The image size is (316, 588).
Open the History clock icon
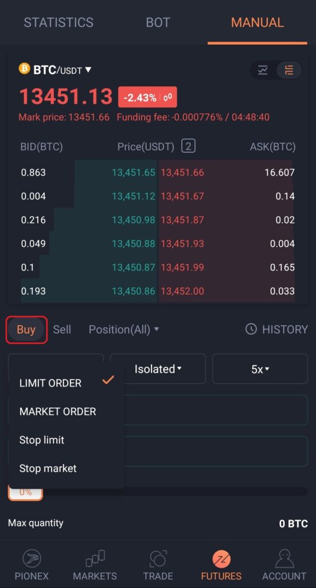(251, 329)
